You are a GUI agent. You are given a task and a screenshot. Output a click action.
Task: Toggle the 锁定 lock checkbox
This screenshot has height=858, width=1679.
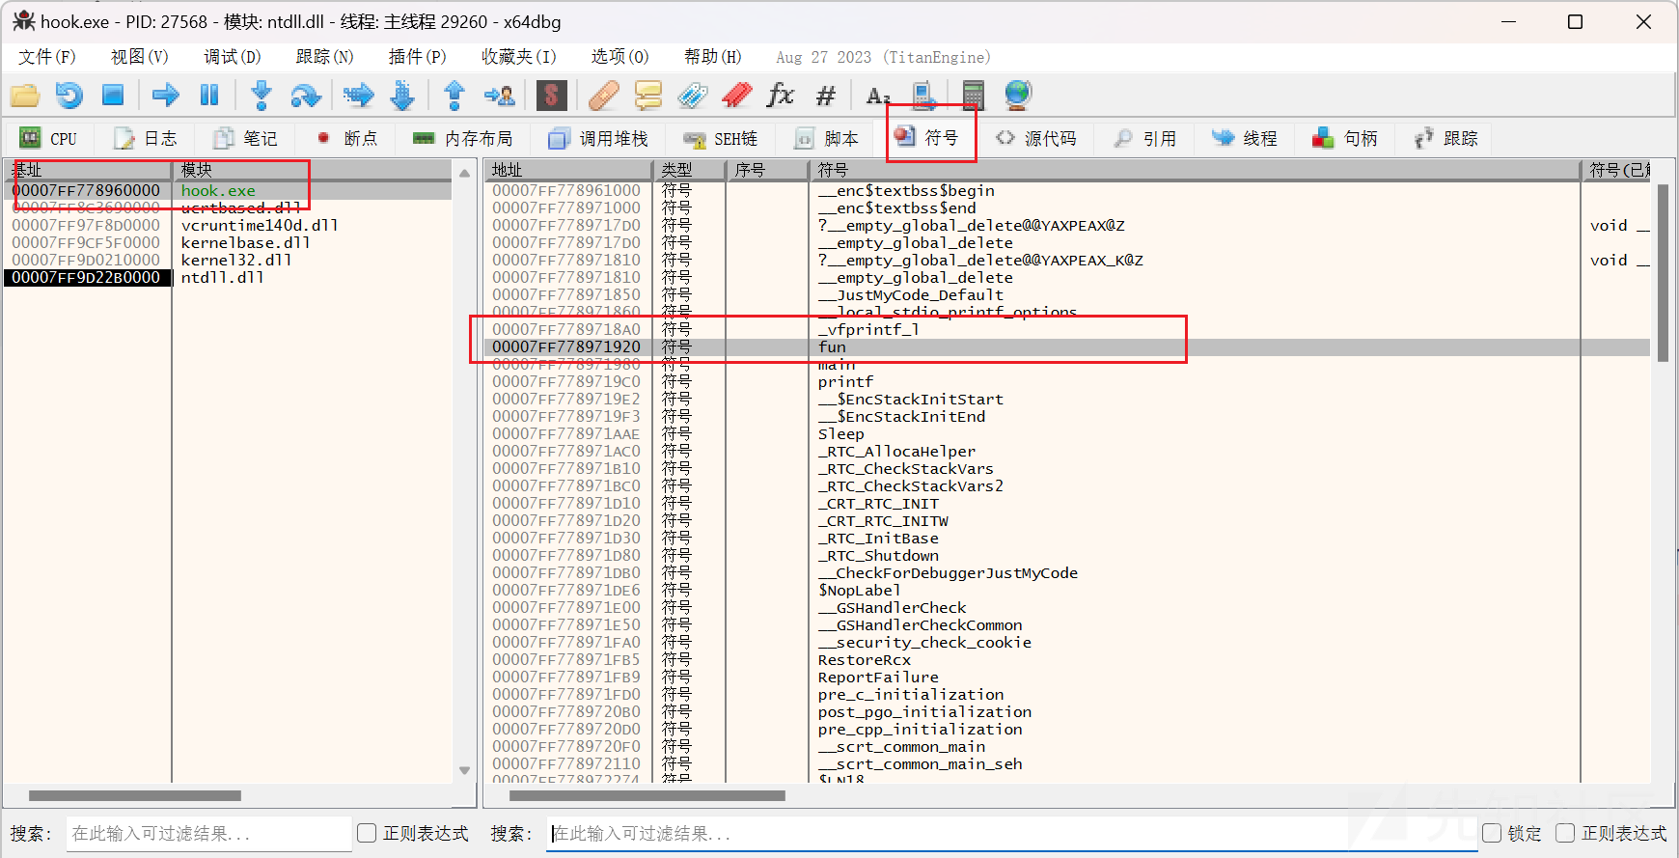tap(1492, 833)
